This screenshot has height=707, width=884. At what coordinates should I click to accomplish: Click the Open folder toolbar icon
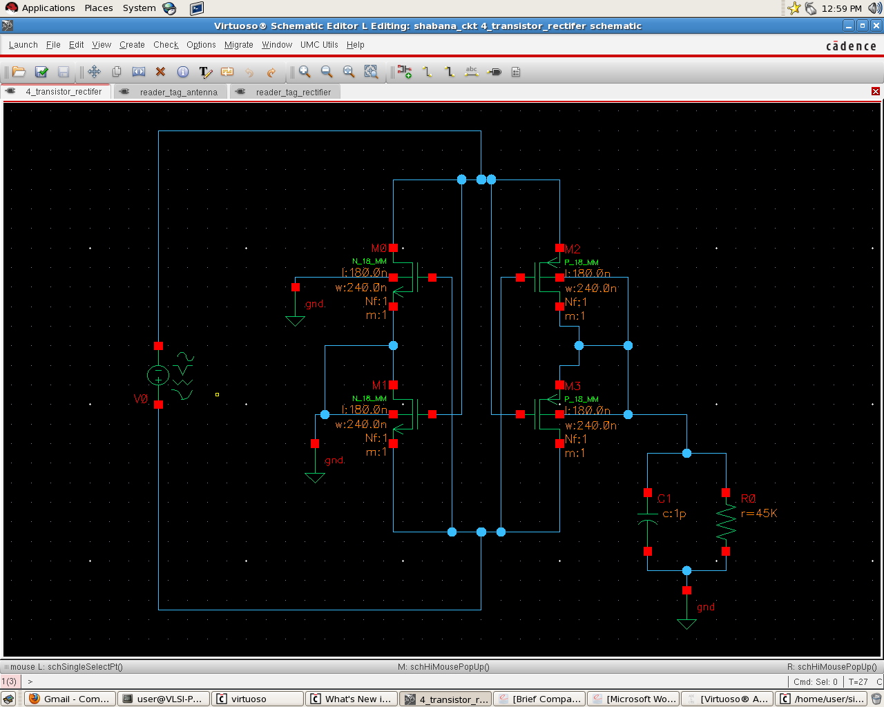(19, 72)
